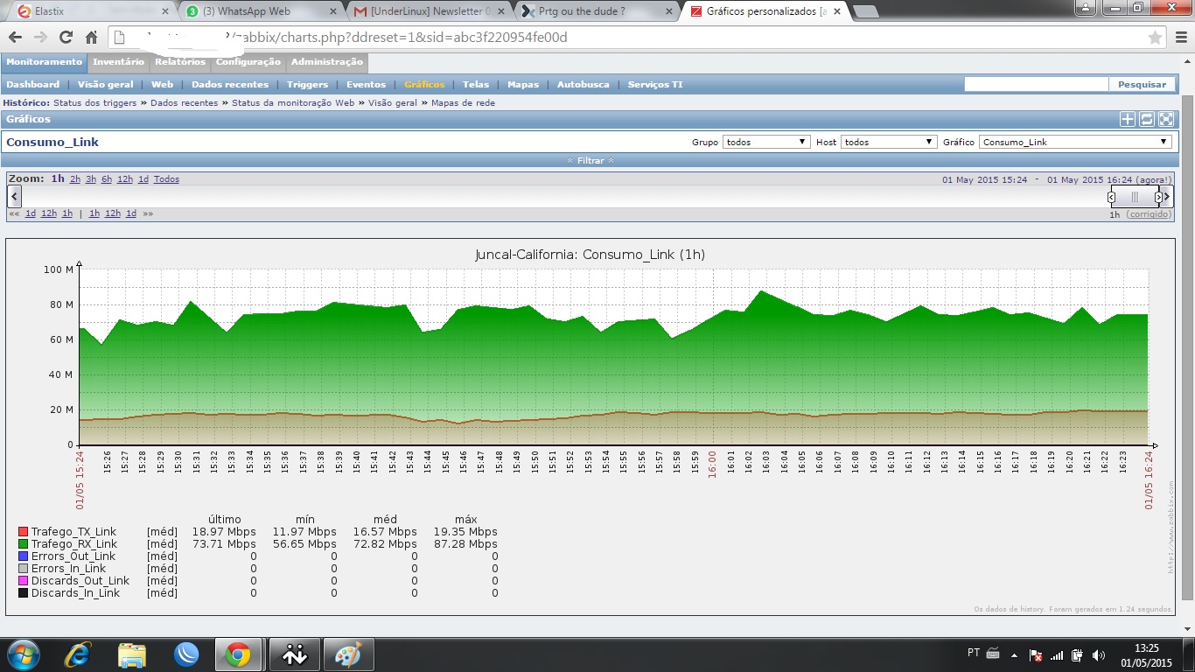Switch to the 'Prtg ou the dude ?' tab

[596, 11]
